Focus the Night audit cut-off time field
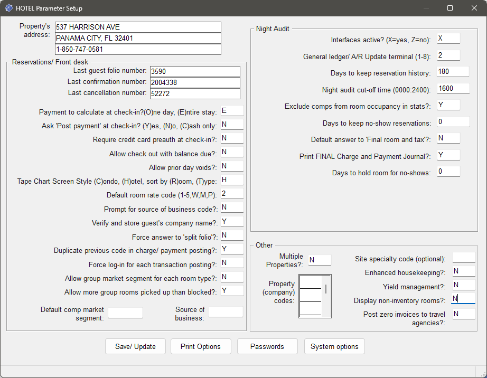The width and height of the screenshot is (487, 378). (x=453, y=88)
